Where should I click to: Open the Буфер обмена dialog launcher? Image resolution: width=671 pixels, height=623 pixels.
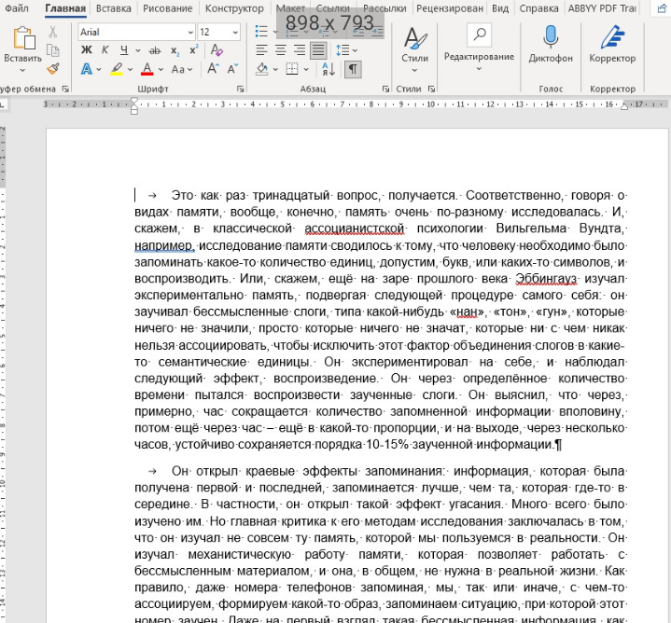pyautogui.click(x=65, y=89)
